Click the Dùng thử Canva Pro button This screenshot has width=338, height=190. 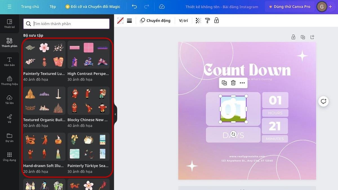coord(290,6)
